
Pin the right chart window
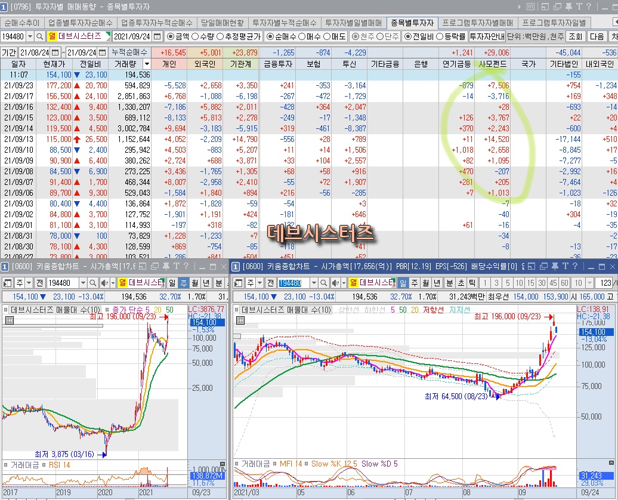555,267
